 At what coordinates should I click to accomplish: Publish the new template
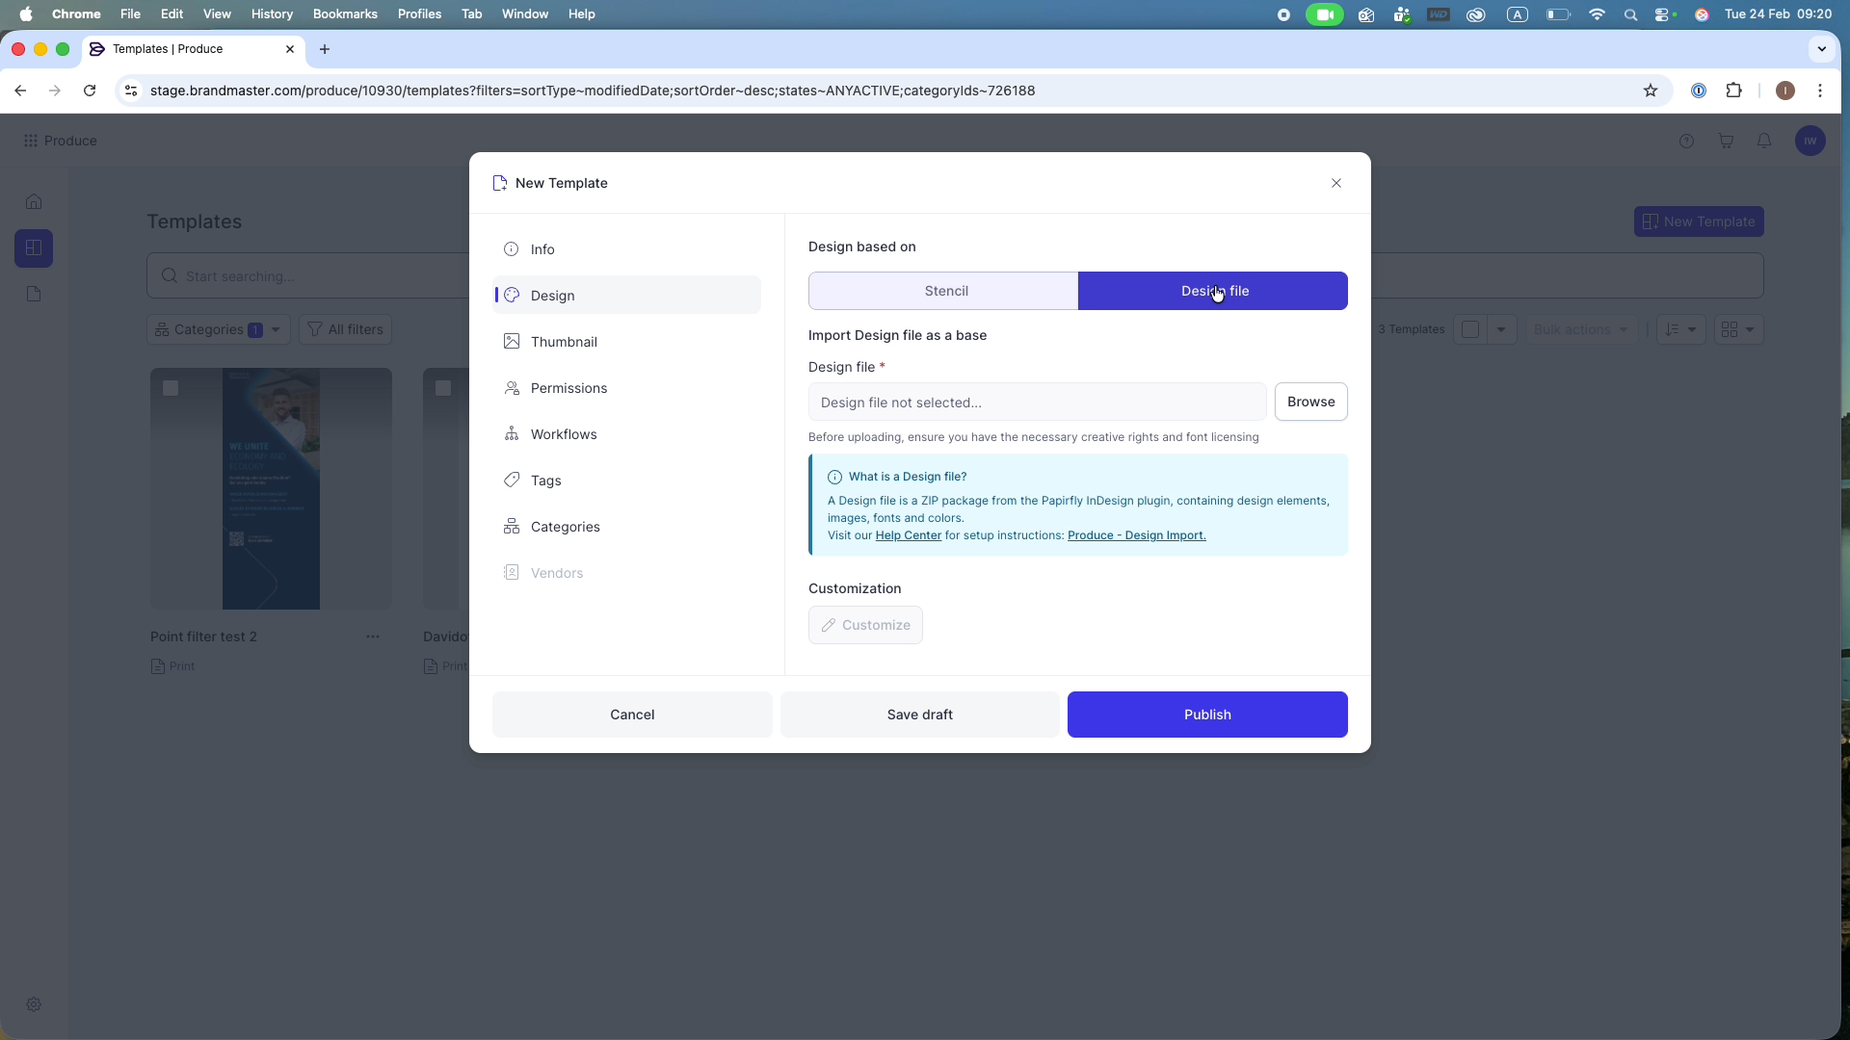click(x=1207, y=715)
